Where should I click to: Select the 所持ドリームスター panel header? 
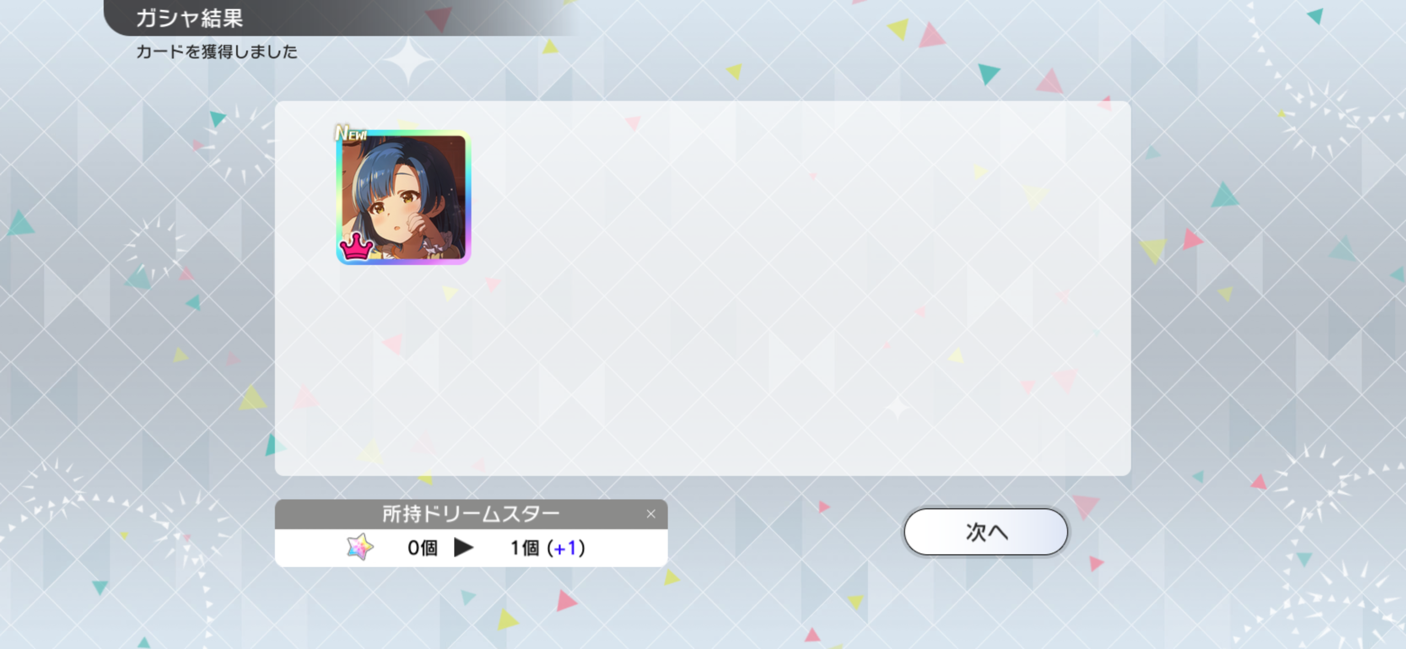point(471,514)
